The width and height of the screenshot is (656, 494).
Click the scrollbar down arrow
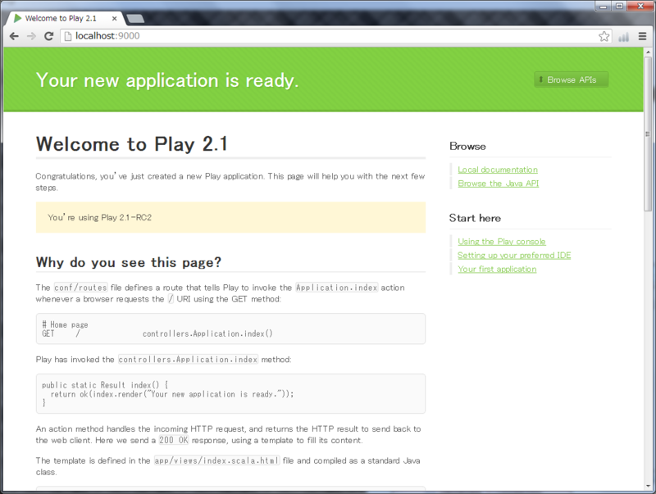pos(648,486)
